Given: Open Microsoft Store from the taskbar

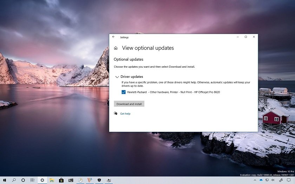Looking at the screenshot, I should click(61, 180).
